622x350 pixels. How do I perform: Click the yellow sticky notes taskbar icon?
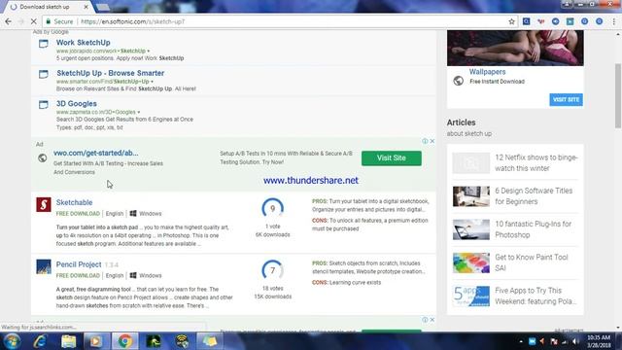pyautogui.click(x=210, y=341)
